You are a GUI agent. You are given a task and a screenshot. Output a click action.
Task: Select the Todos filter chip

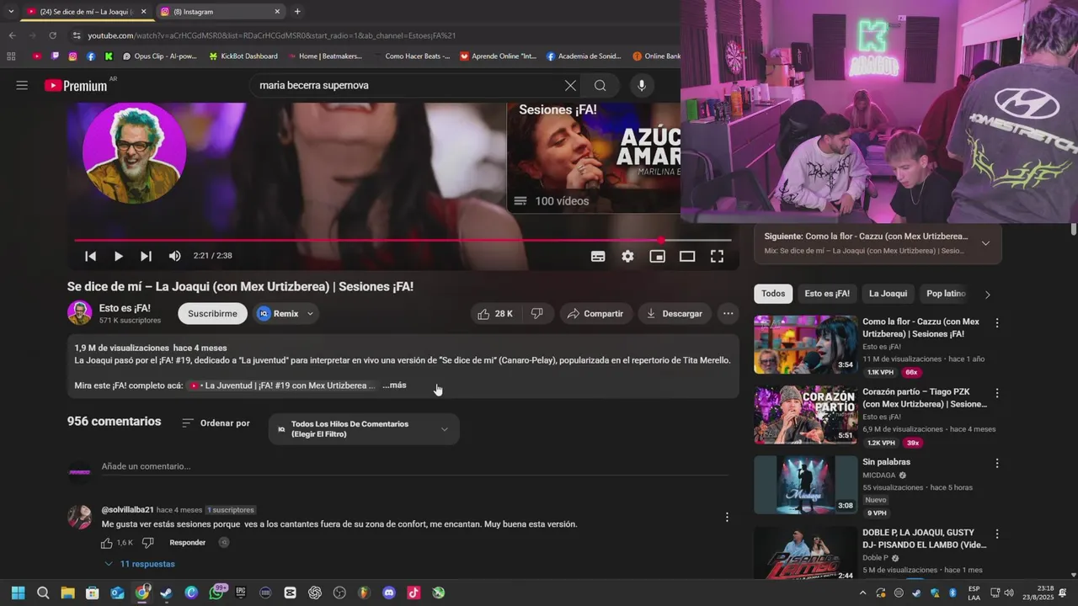coord(773,294)
